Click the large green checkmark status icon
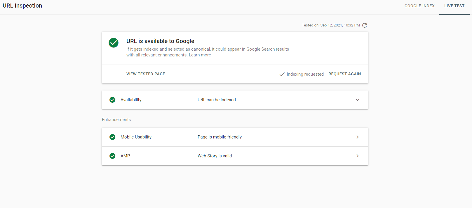The height and width of the screenshot is (208, 472). click(114, 43)
